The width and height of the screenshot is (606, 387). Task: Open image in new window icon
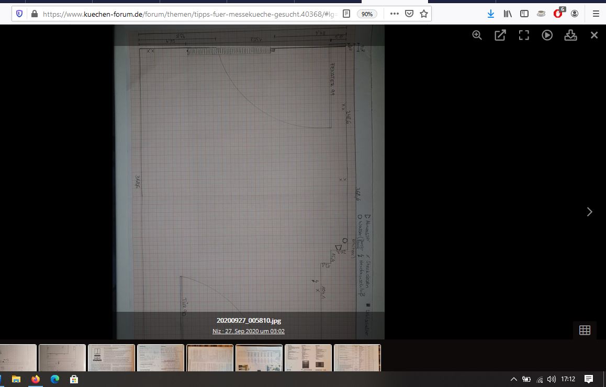[500, 35]
